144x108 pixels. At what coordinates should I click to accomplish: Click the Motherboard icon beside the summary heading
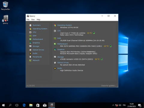(55, 44)
